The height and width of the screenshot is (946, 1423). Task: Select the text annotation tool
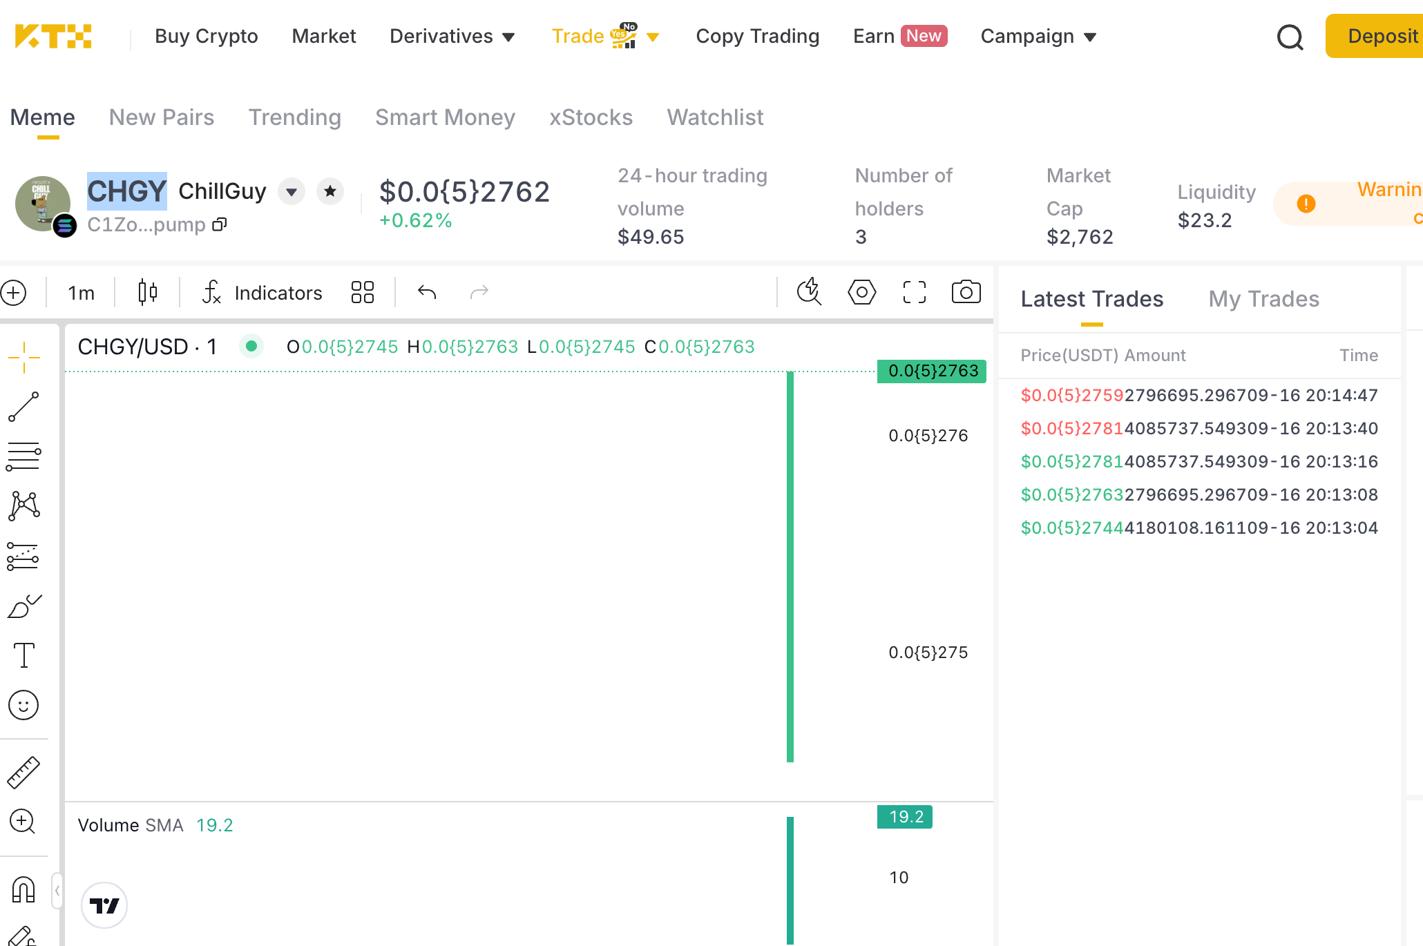pos(24,655)
